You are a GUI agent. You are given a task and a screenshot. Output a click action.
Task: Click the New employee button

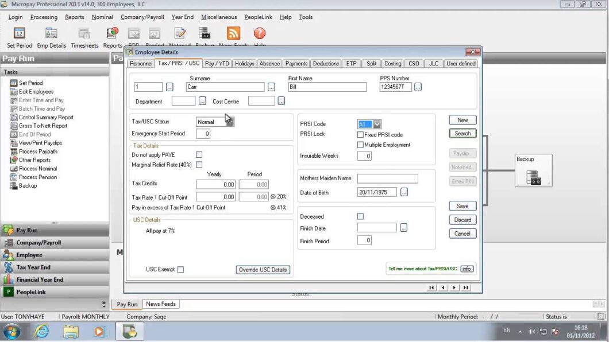pos(462,120)
